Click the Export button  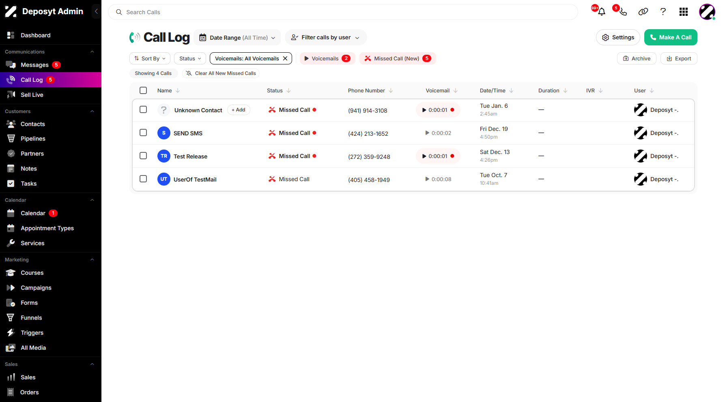[679, 58]
